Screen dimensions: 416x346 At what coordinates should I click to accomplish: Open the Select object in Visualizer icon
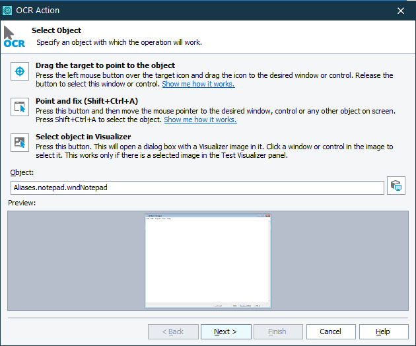click(x=20, y=142)
